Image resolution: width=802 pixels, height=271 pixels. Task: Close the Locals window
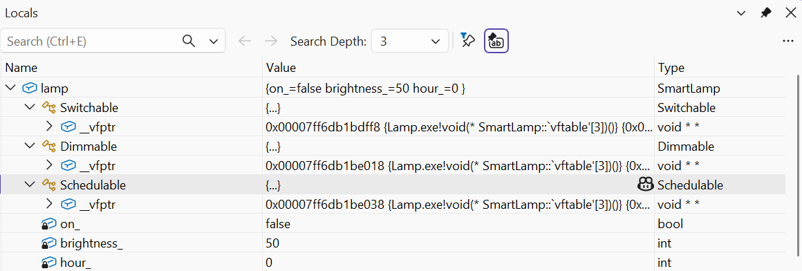790,12
